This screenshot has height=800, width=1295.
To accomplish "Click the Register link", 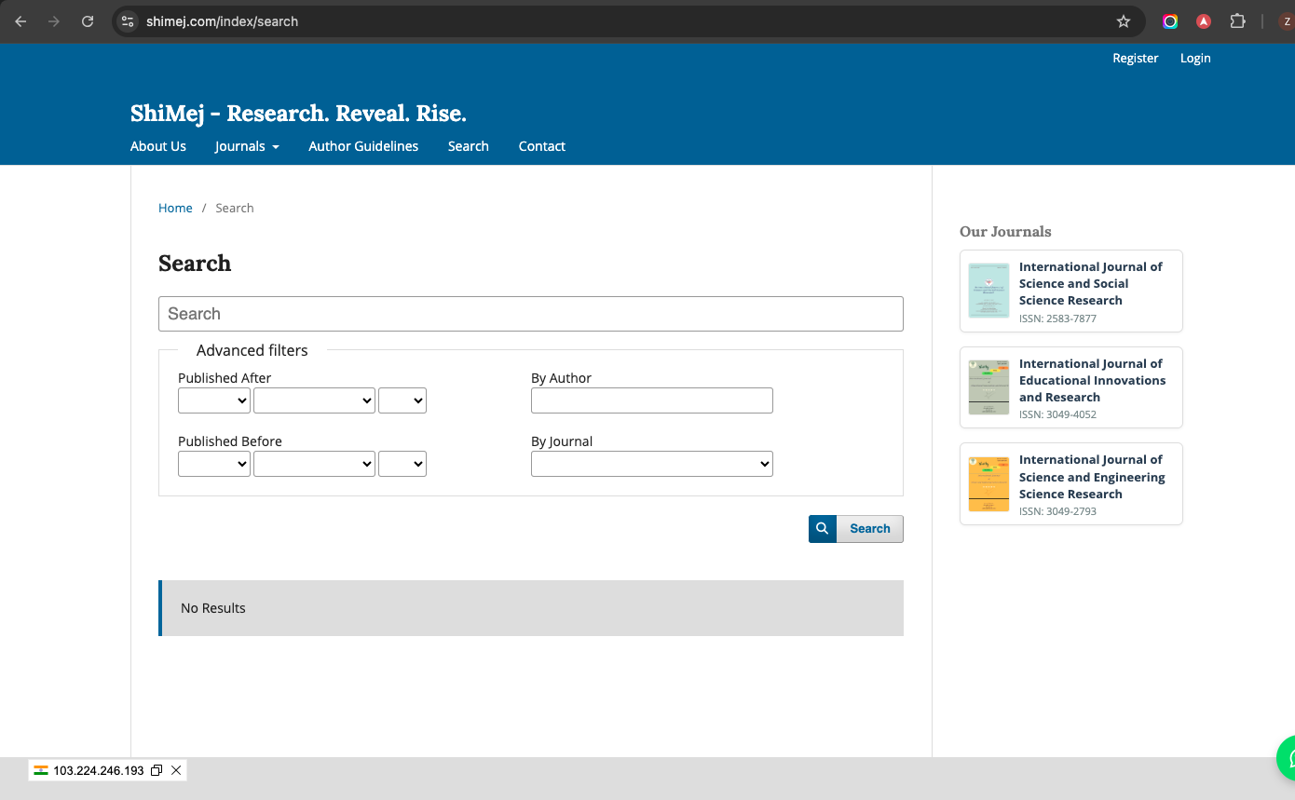I will (x=1135, y=58).
